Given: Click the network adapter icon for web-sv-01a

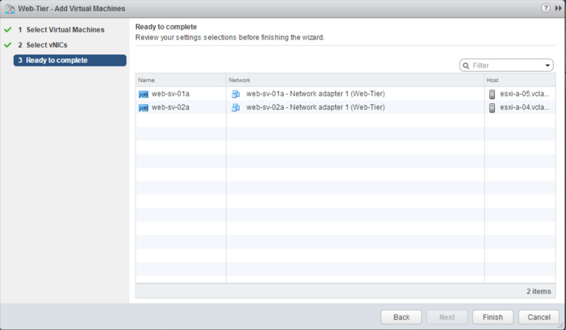Looking at the screenshot, I should (x=236, y=94).
